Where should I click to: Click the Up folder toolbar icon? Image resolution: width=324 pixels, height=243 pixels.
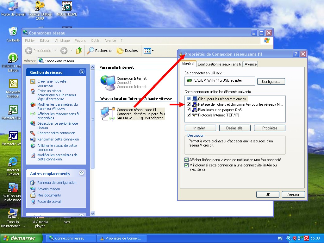click(x=79, y=51)
